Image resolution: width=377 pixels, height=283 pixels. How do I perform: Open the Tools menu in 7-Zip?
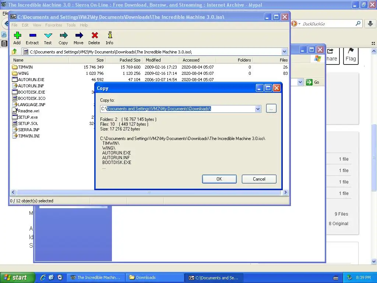(71, 25)
